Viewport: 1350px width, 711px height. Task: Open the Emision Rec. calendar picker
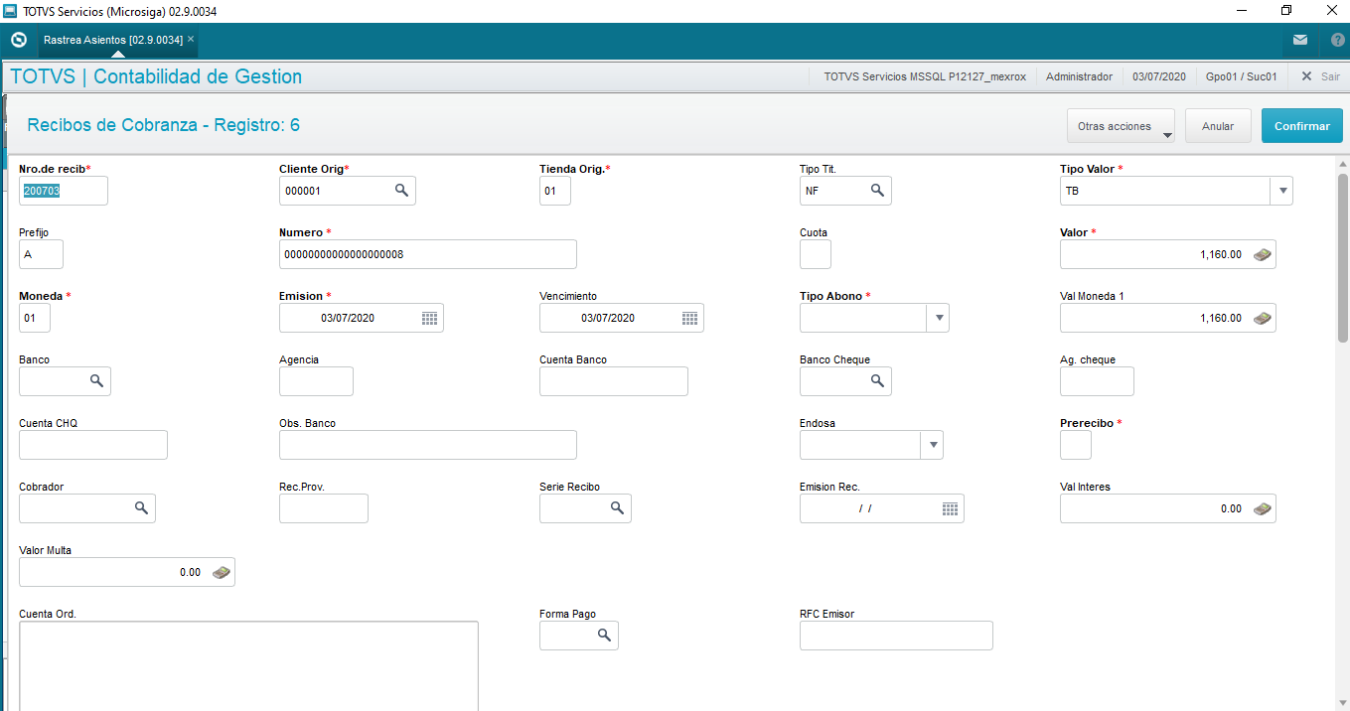click(x=950, y=508)
